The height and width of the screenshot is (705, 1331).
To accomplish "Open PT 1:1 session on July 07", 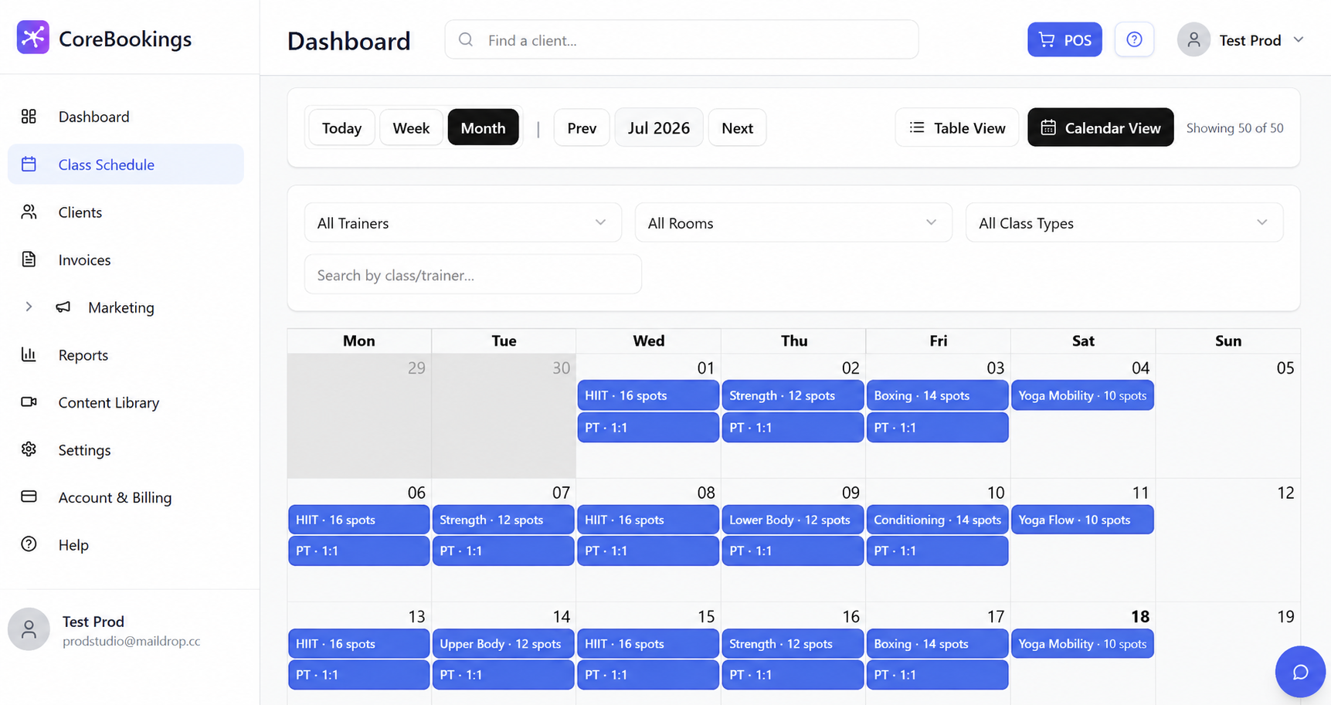I will [503, 551].
